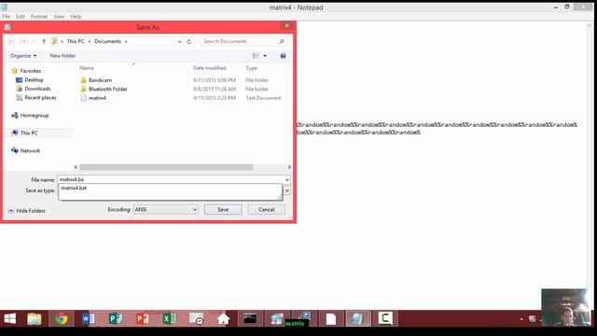Click the Forward arrow in Save As dialog
This screenshot has height=336, width=597.
coord(23,41)
